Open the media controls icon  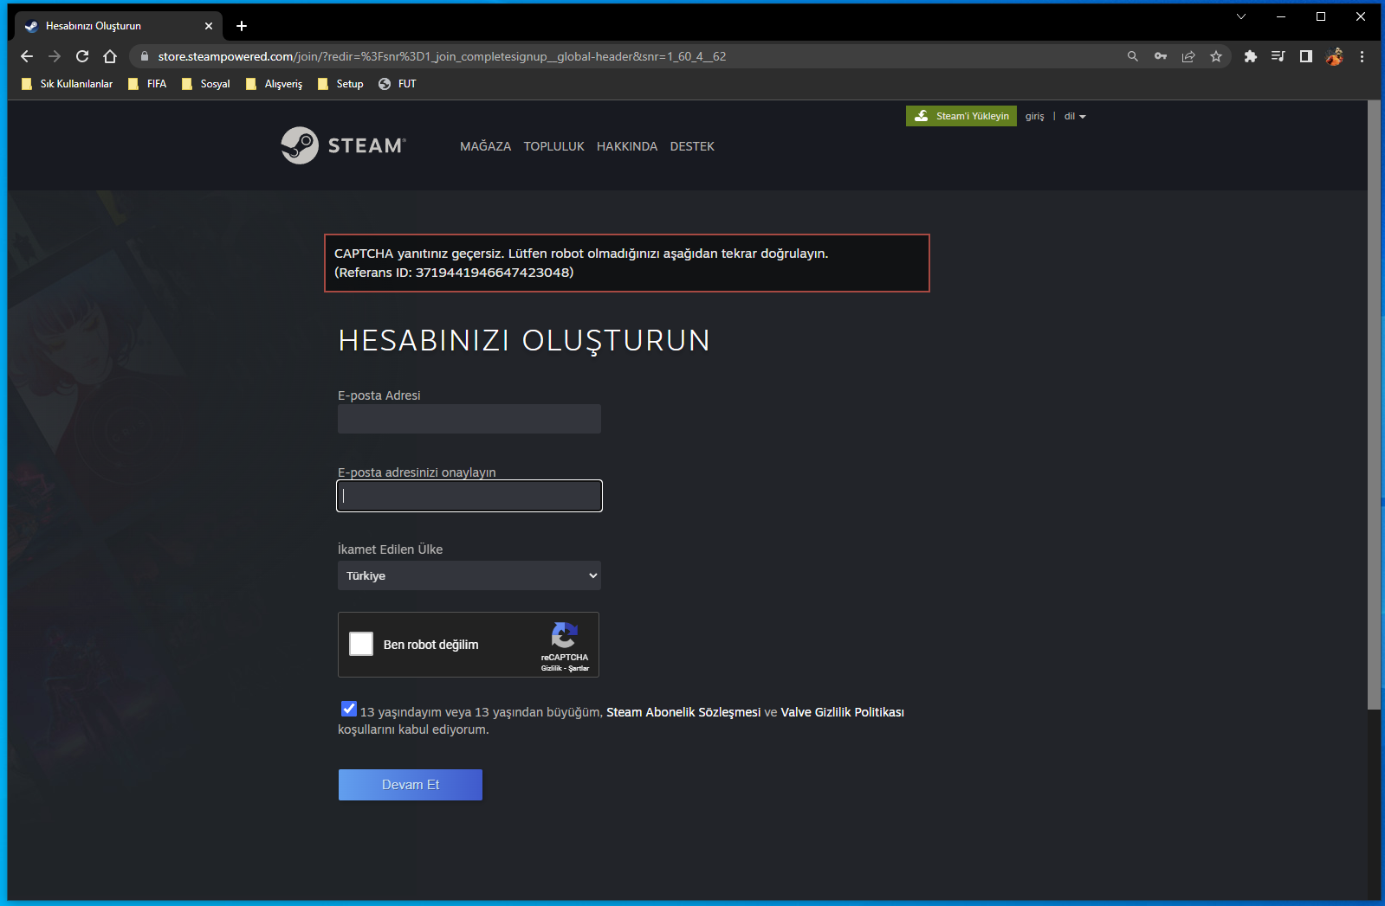tap(1278, 56)
